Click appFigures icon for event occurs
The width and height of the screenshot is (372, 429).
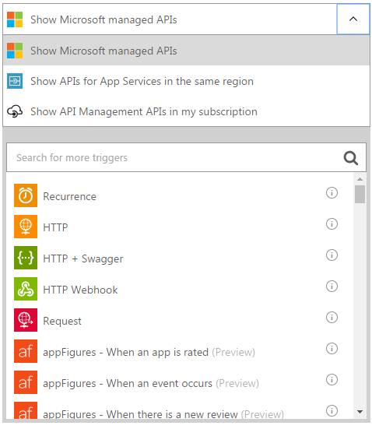click(26, 382)
